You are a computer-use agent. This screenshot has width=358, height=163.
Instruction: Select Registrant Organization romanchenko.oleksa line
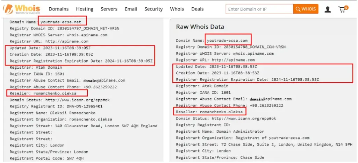pos(61,119)
